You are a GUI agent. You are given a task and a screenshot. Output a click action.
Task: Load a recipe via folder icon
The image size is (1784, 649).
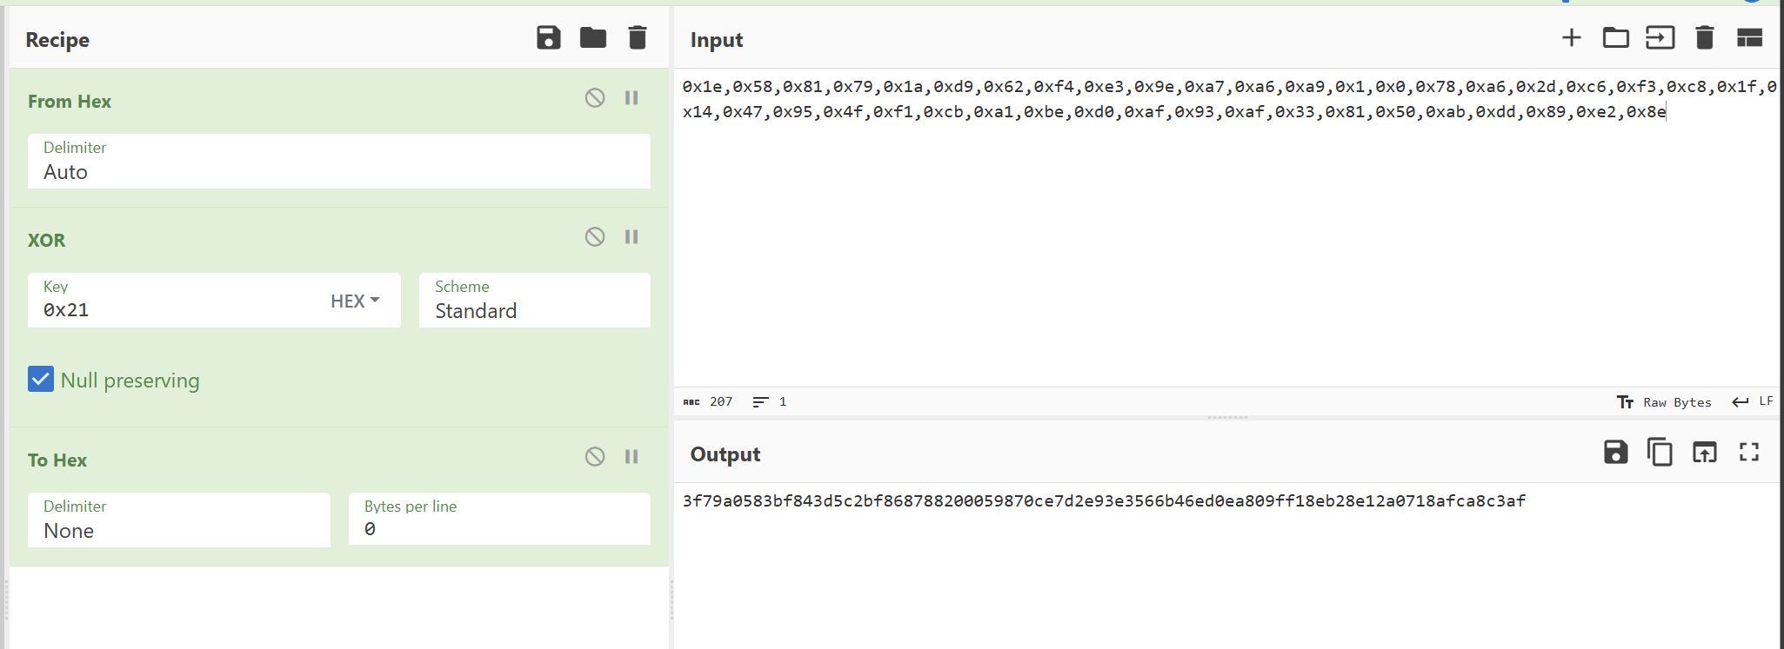593,37
